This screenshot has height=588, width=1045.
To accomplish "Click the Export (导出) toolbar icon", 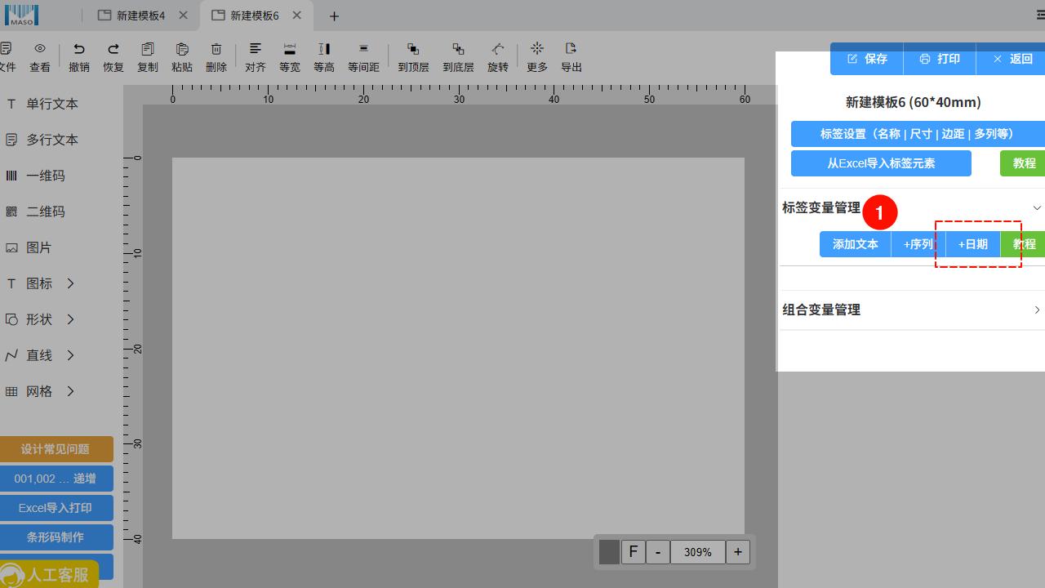I will [571, 50].
